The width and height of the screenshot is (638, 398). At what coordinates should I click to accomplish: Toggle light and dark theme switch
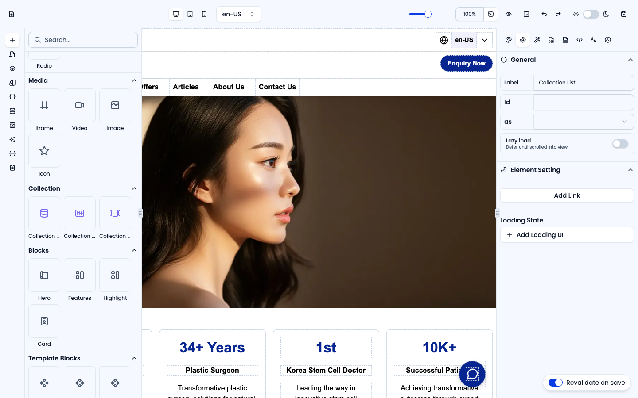(x=591, y=14)
